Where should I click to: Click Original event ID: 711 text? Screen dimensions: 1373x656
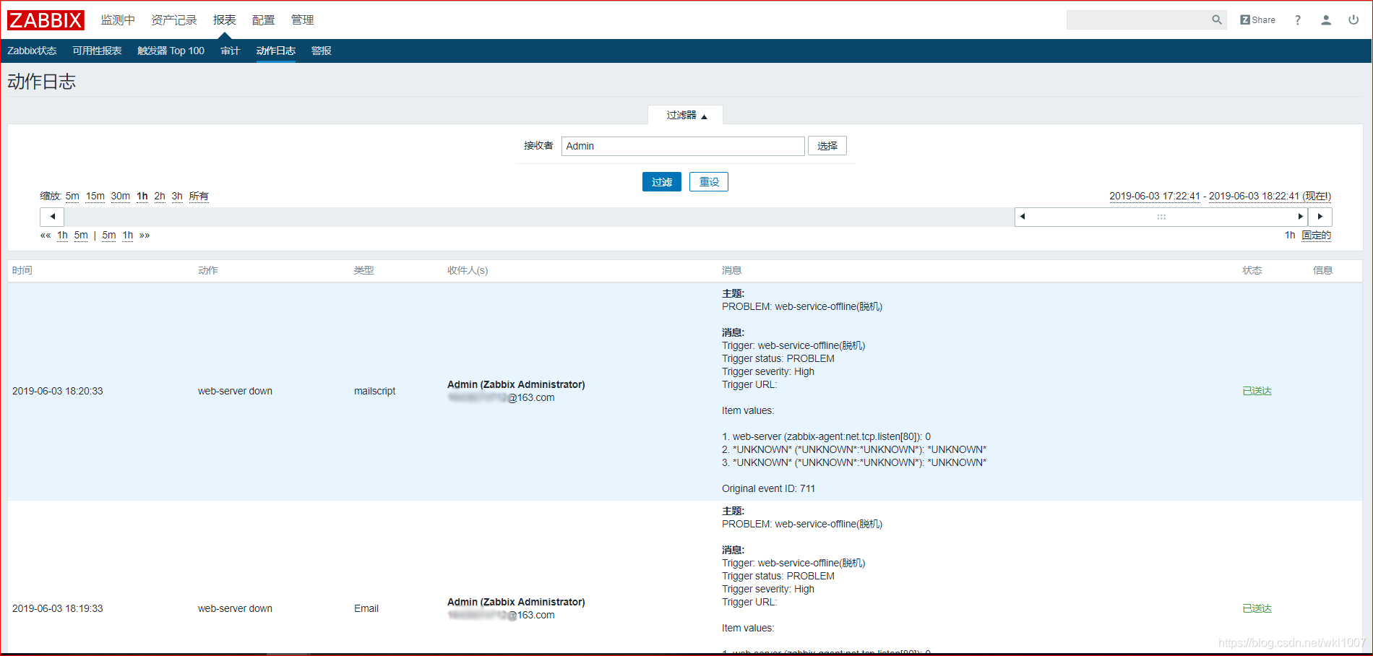[x=768, y=488]
